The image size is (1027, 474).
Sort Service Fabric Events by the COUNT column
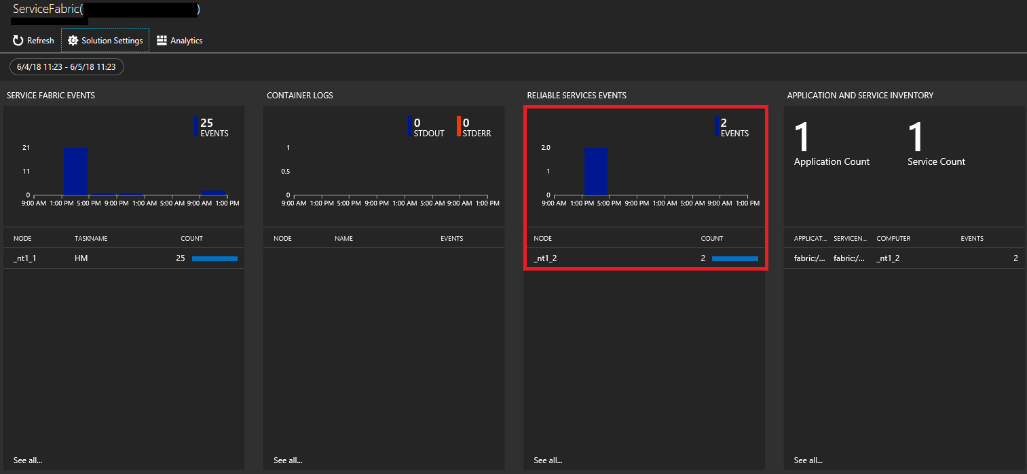tap(191, 238)
